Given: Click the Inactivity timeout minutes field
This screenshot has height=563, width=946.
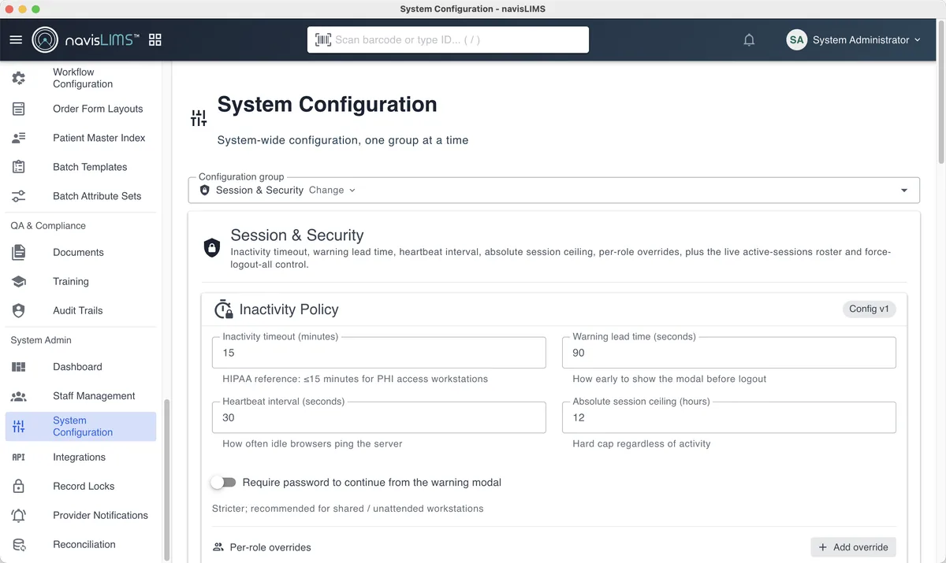Looking at the screenshot, I should (x=379, y=353).
